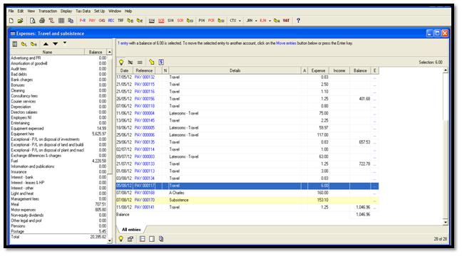Click the PAY payment toolbar button
462x256 pixels.
(x=92, y=21)
